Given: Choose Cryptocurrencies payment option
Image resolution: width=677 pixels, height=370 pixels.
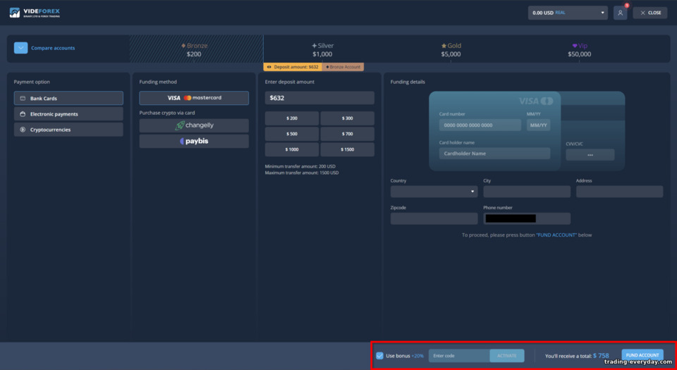Looking at the screenshot, I should click(68, 130).
